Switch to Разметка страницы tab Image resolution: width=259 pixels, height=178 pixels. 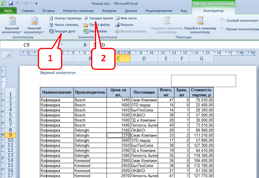tap(79, 11)
